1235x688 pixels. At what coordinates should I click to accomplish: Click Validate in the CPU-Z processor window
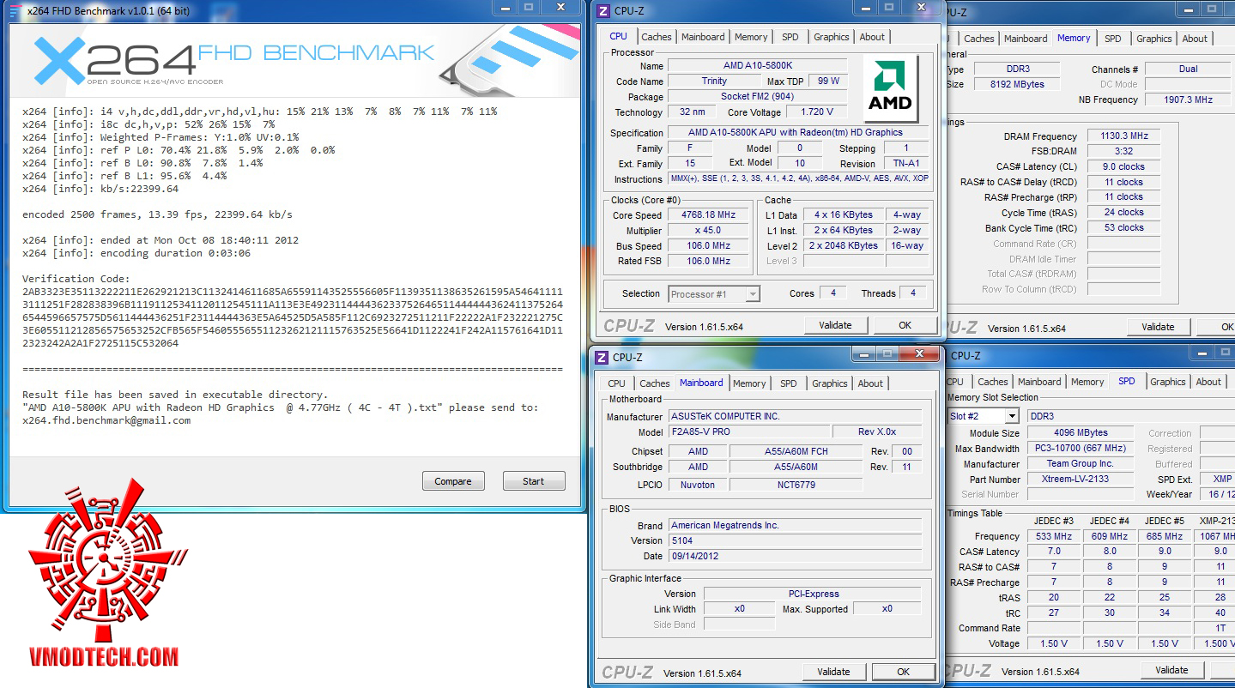pyautogui.click(x=835, y=325)
